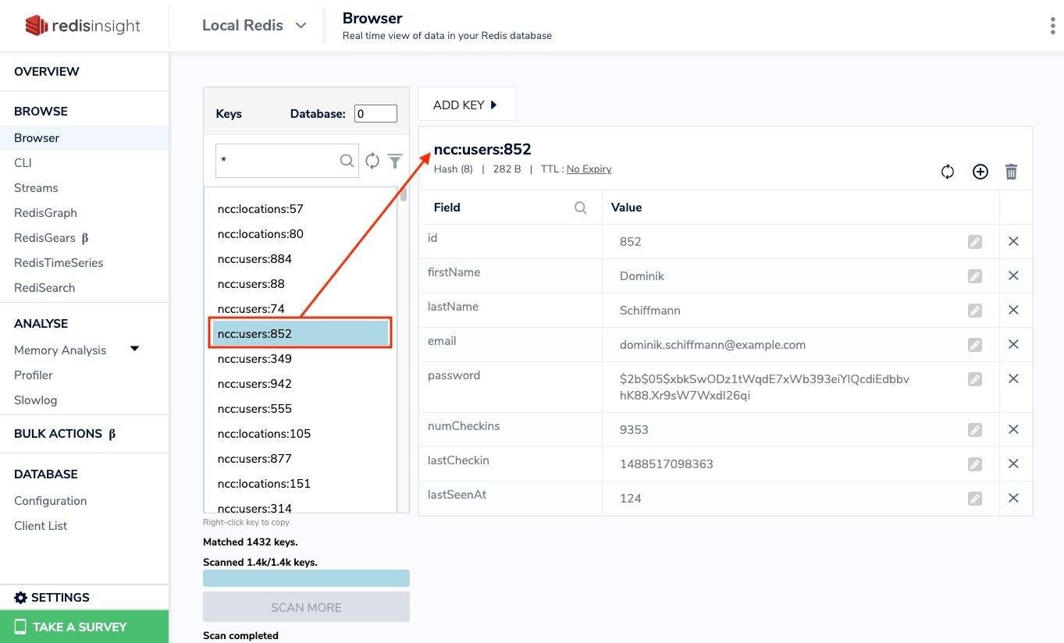The width and height of the screenshot is (1064, 643).
Task: Open RediSearch page
Action: click(x=44, y=288)
